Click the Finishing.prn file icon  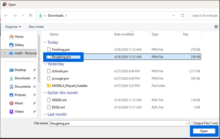point(49,50)
